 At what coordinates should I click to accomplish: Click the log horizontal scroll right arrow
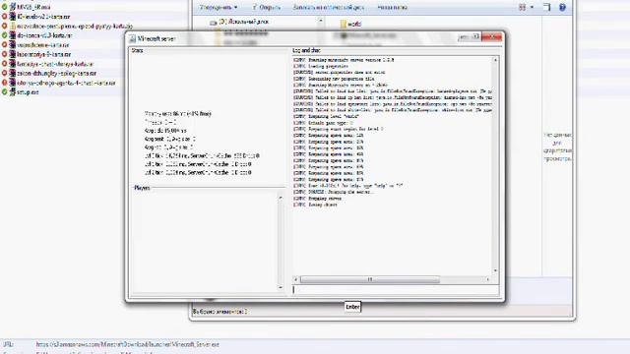[x=488, y=279]
